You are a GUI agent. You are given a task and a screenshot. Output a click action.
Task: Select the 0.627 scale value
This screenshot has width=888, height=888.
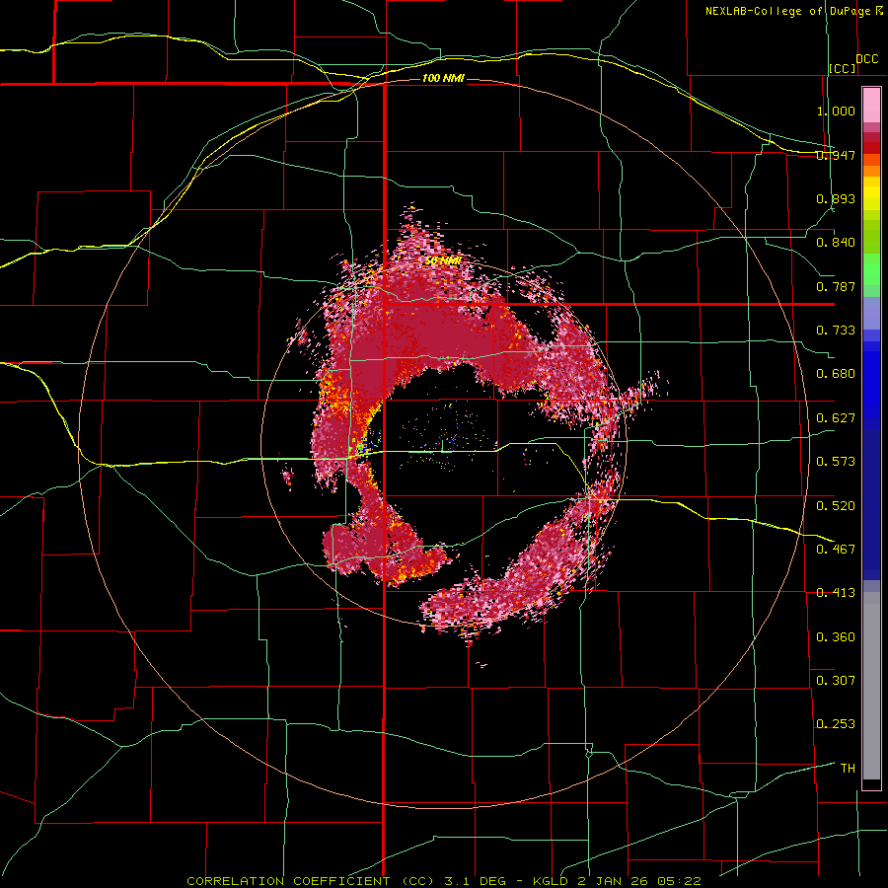836,418
